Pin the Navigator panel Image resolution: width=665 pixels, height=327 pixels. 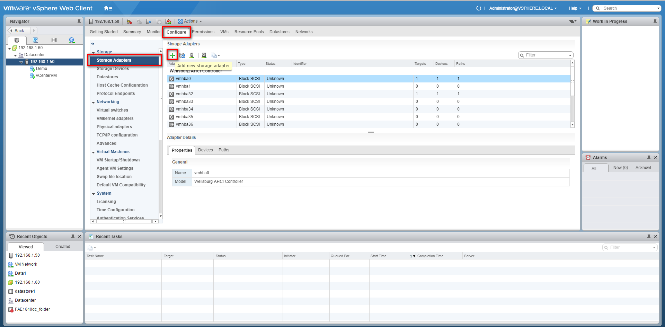coord(79,21)
